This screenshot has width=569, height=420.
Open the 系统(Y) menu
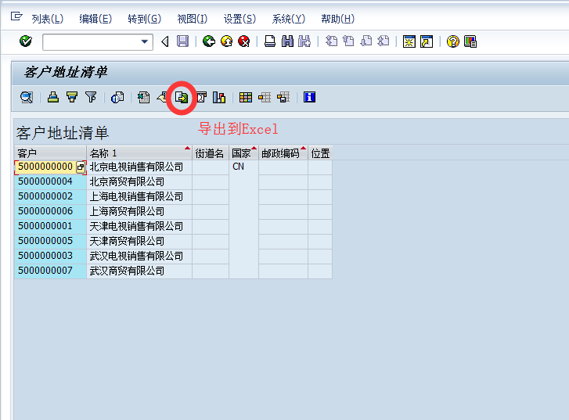point(289,19)
